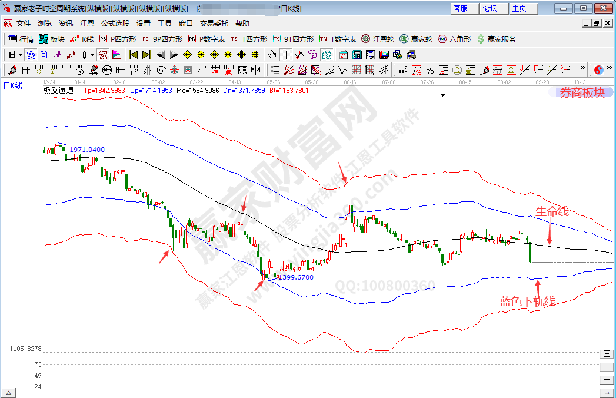This screenshot has width=616, height=398.
Task: Toggle the 极反通道 channel indicator button
Action: click(x=102, y=55)
